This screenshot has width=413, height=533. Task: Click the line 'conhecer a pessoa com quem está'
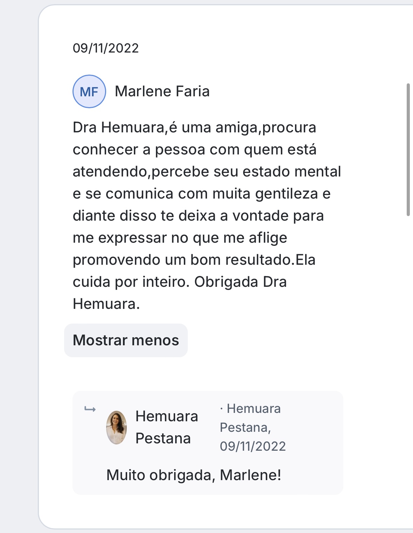point(194,150)
